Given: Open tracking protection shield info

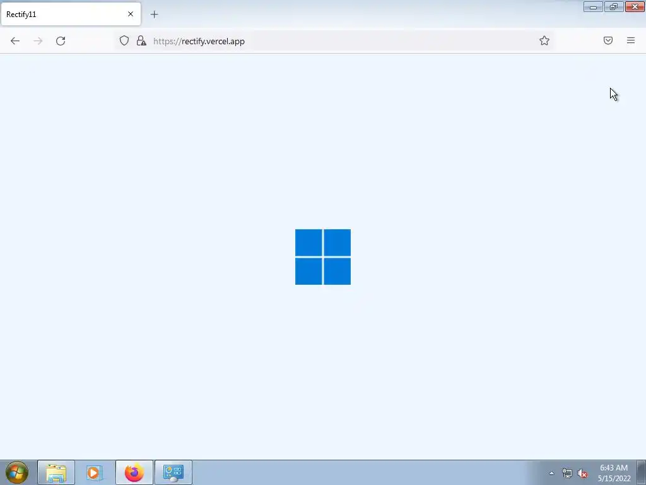Looking at the screenshot, I should 124,40.
